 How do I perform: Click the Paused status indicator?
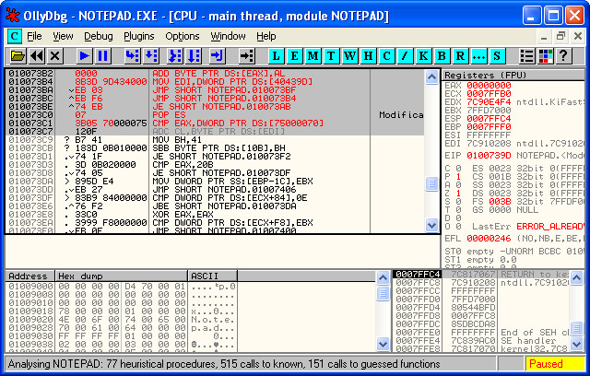[x=554, y=364]
